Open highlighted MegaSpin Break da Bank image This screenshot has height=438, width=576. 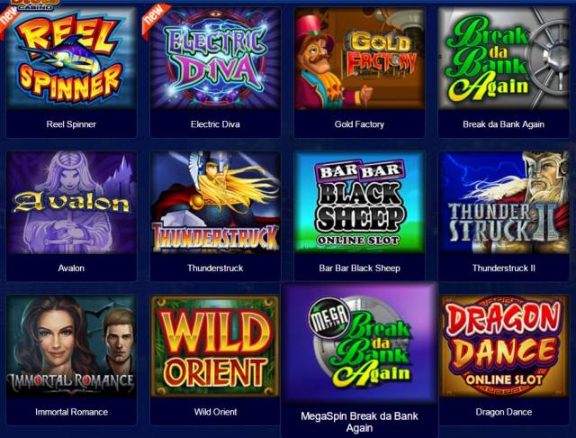(359, 342)
